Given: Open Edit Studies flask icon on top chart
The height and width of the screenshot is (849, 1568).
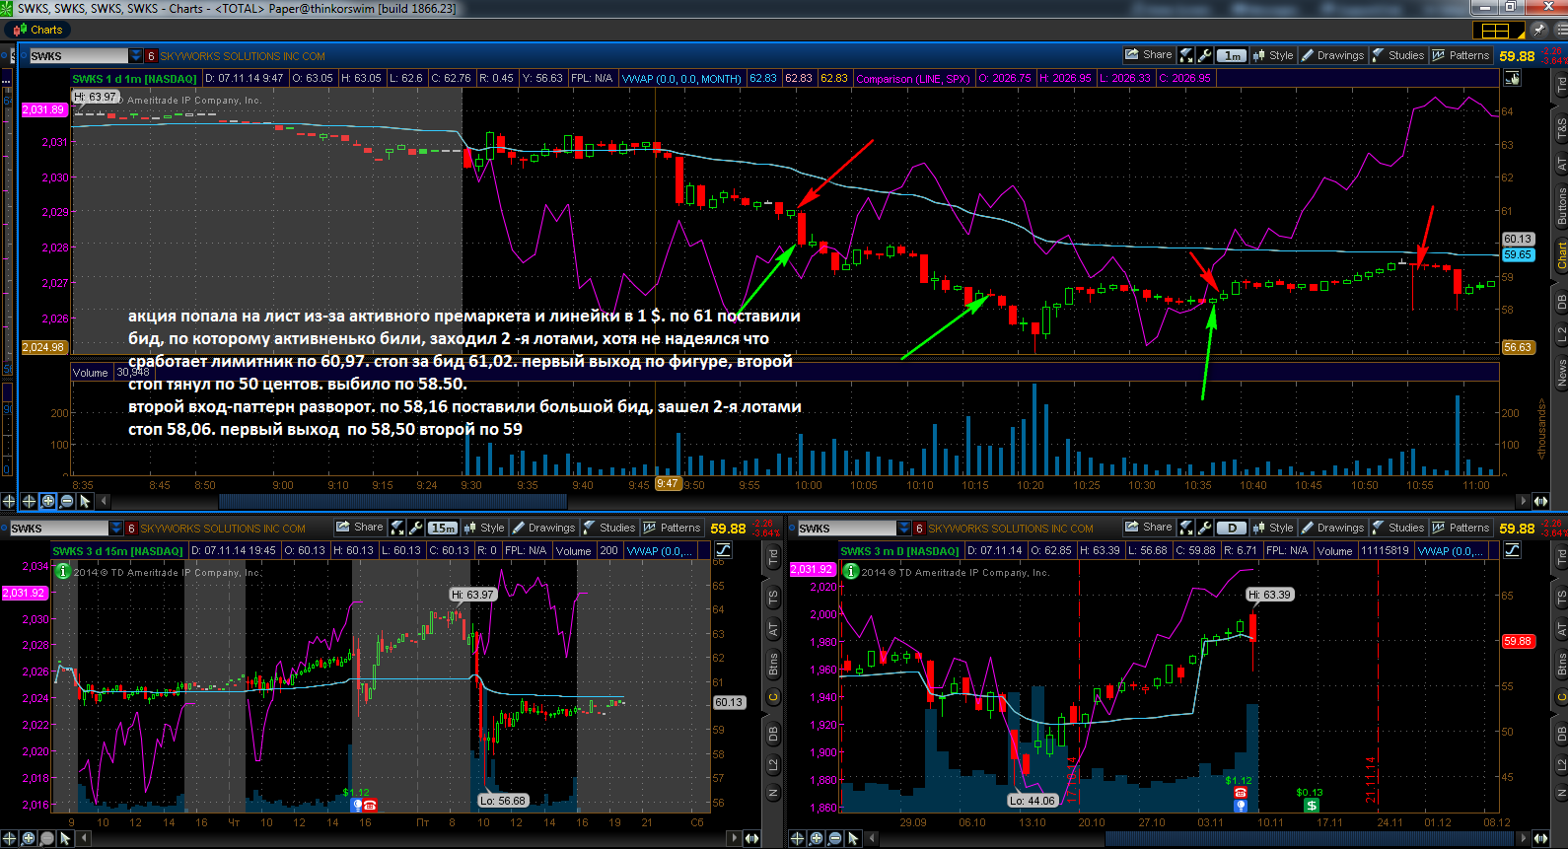Looking at the screenshot, I should pyautogui.click(x=1186, y=55).
